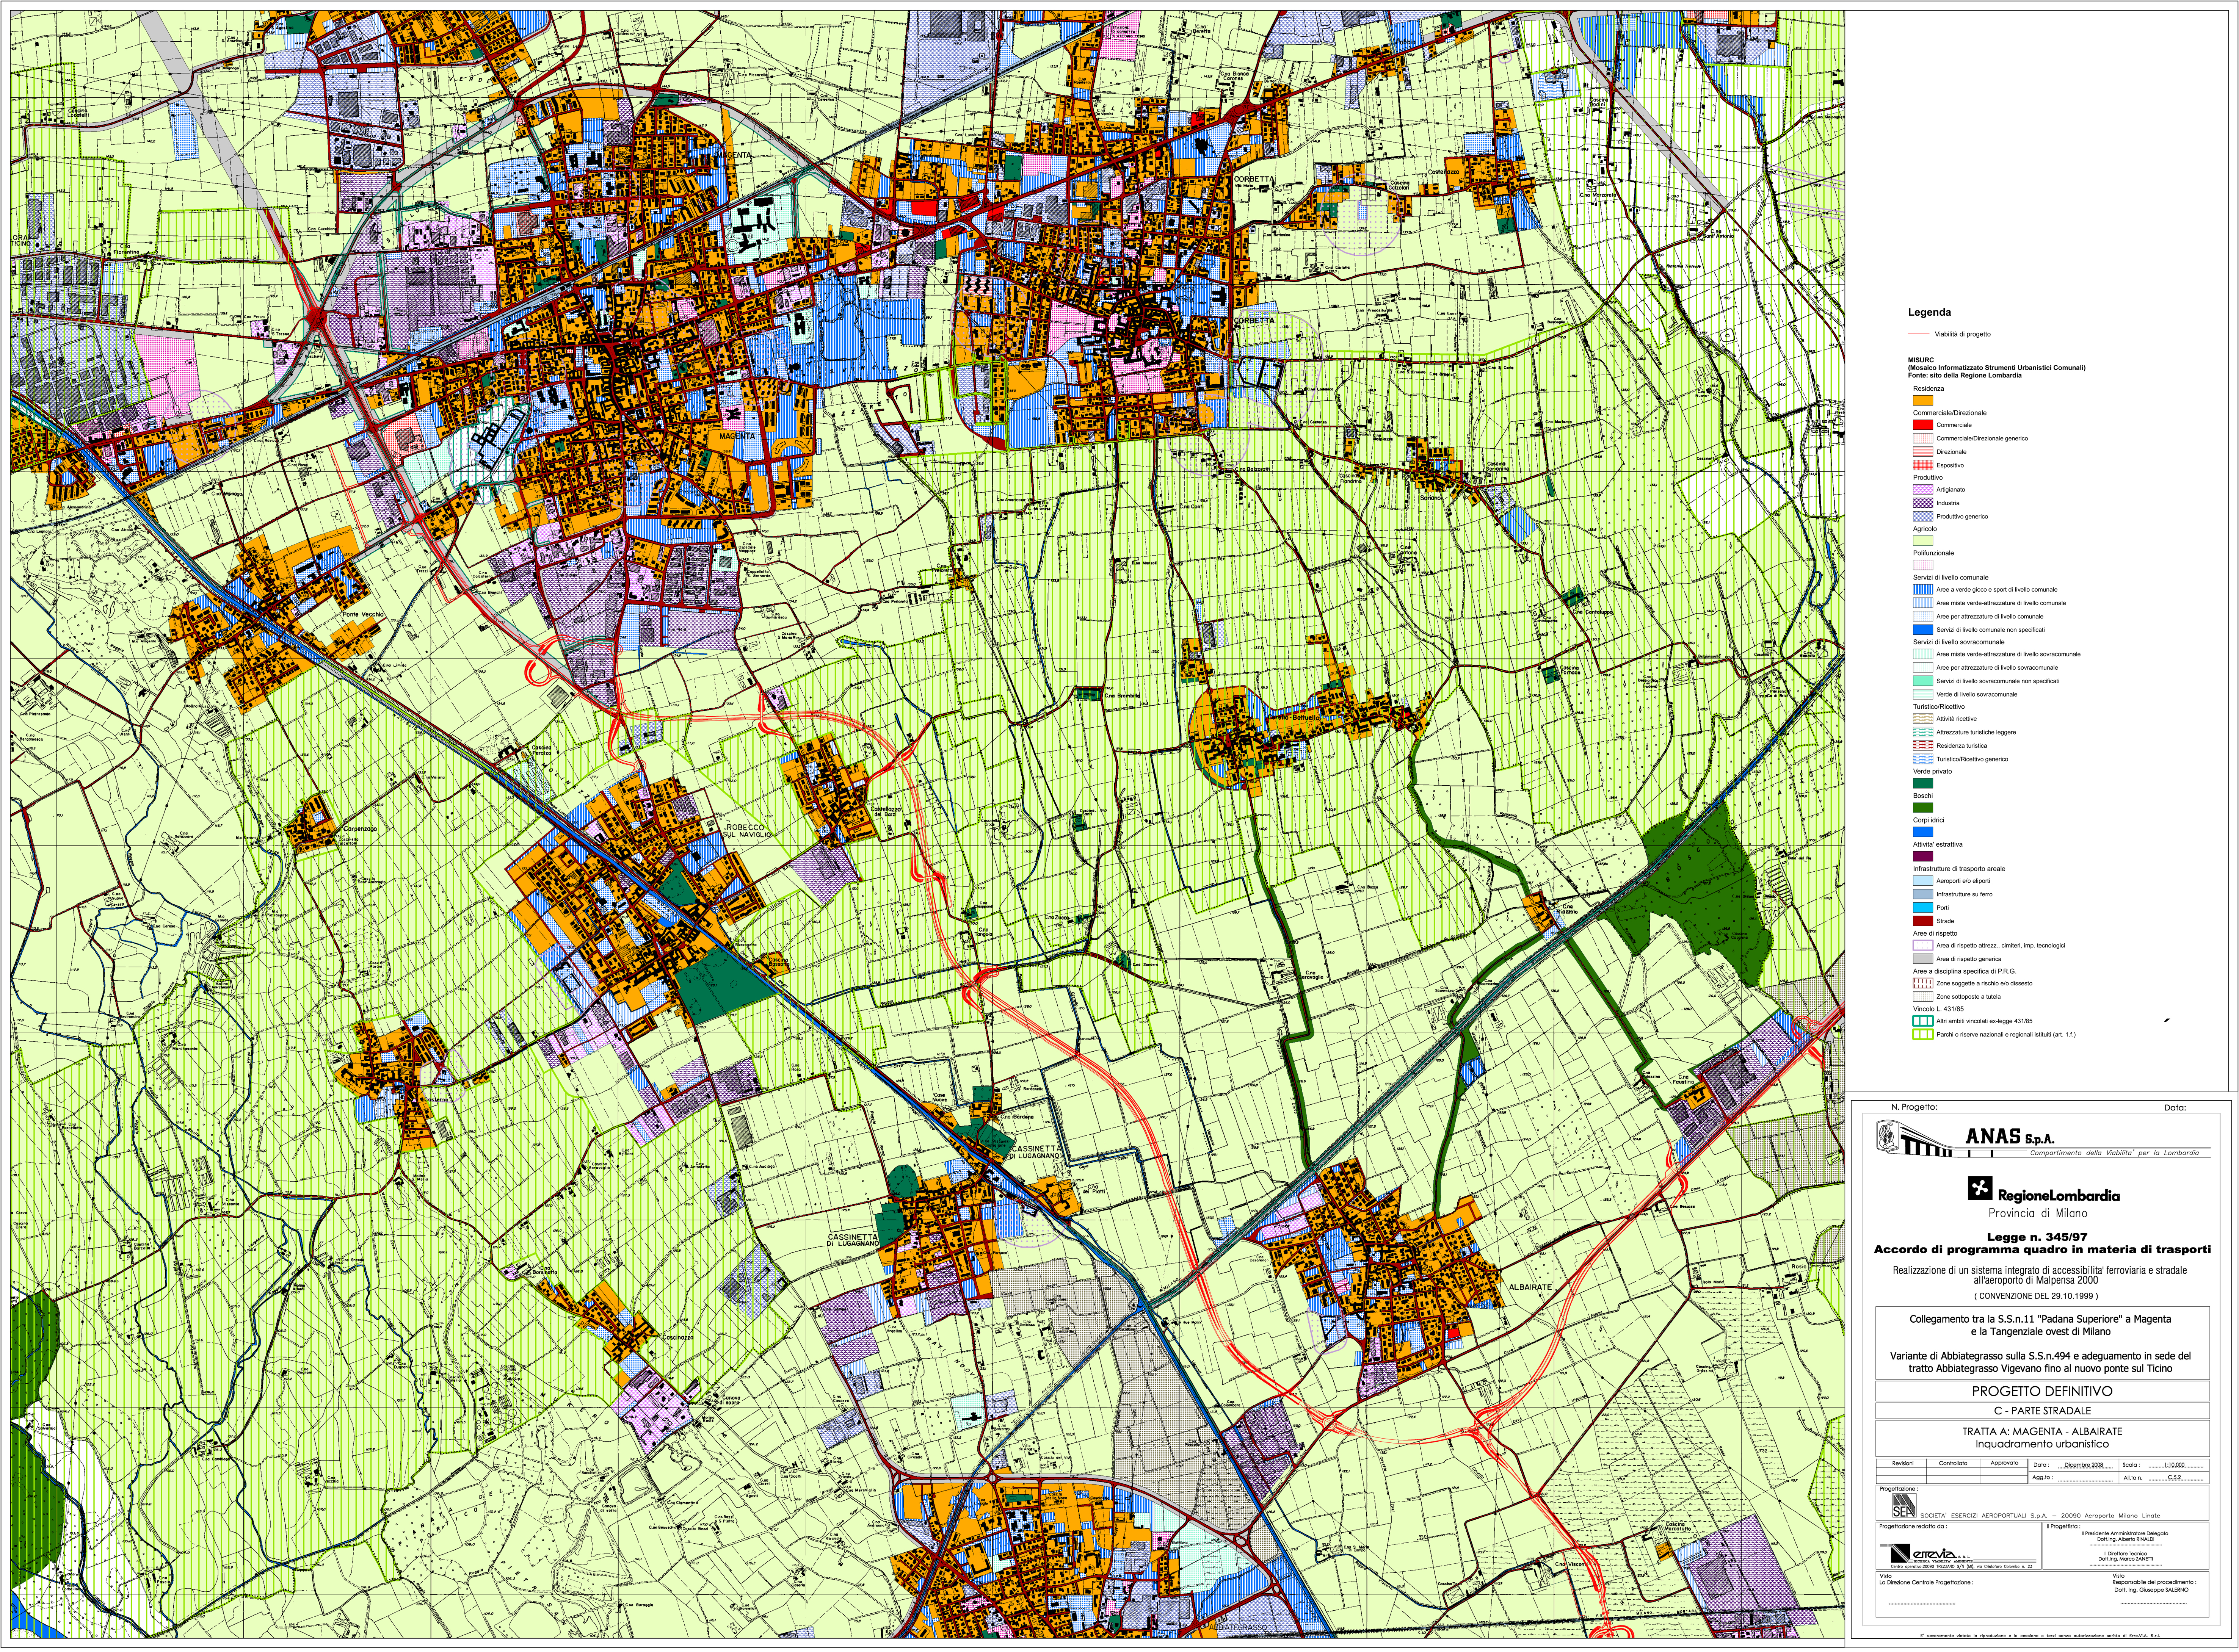This screenshot has width=2239, height=1652.
Task: Click the red Viabilità di progetto line sample
Action: [1920, 334]
